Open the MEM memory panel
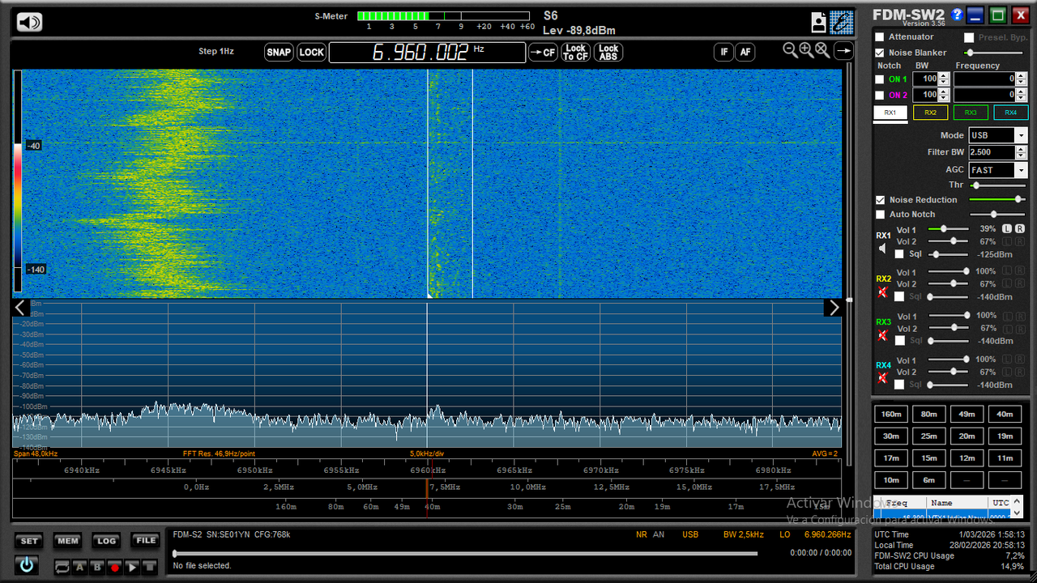The height and width of the screenshot is (583, 1037). (x=67, y=541)
